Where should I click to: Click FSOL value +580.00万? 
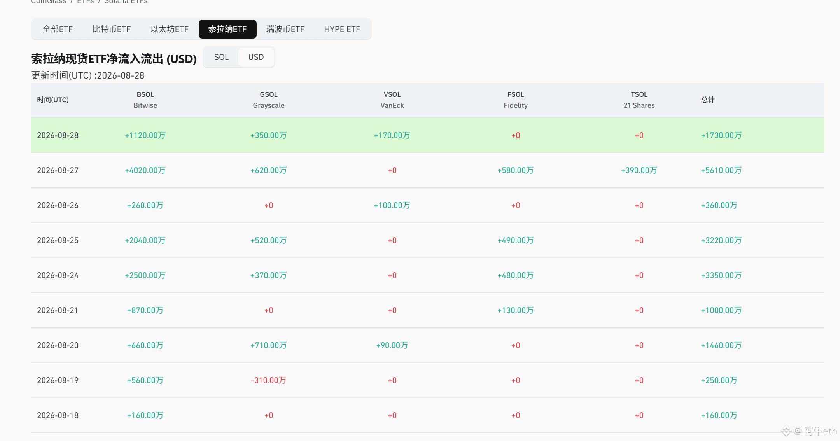[516, 170]
